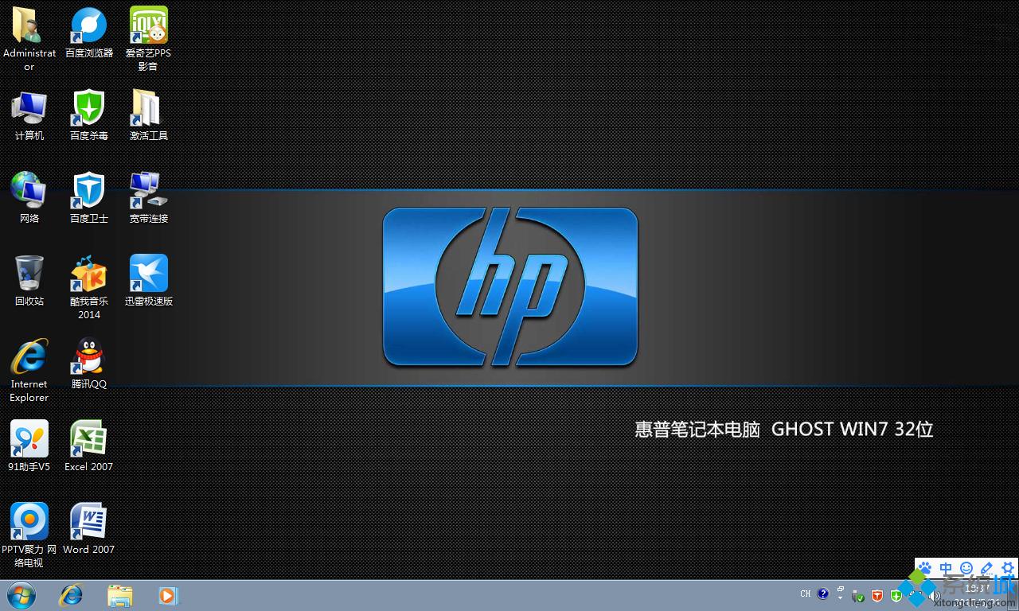The image size is (1019, 611).
Task: Open the 回收站 recycle bin
Action: coord(29,274)
